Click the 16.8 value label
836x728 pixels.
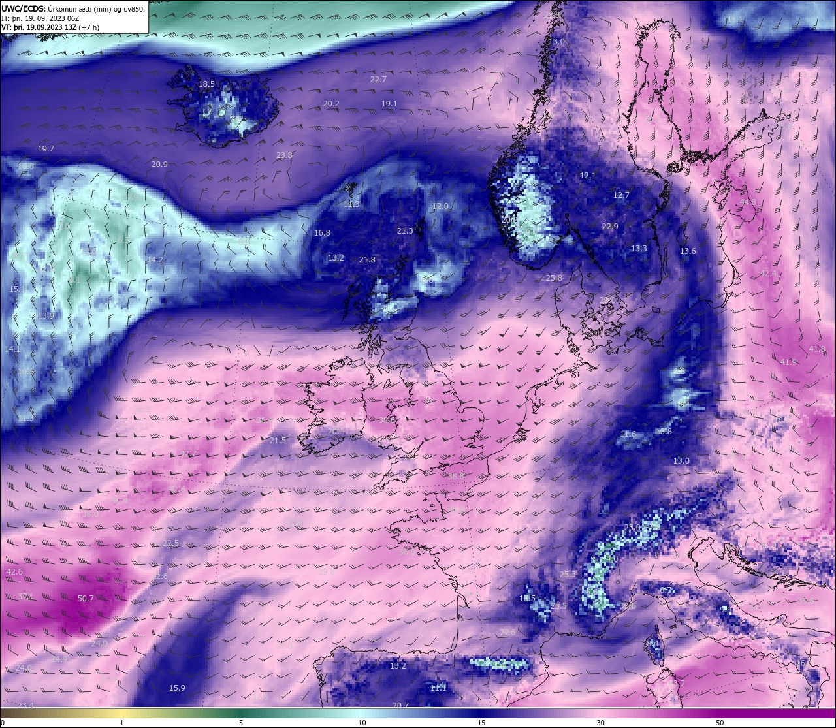click(x=322, y=233)
